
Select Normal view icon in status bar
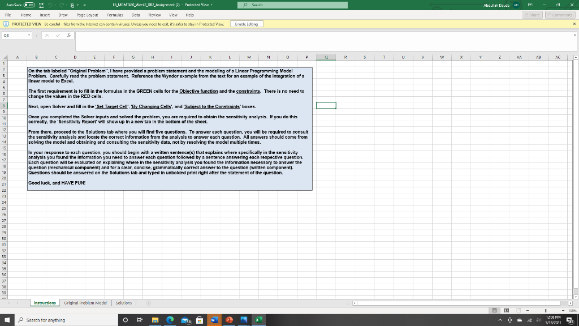pos(493,311)
